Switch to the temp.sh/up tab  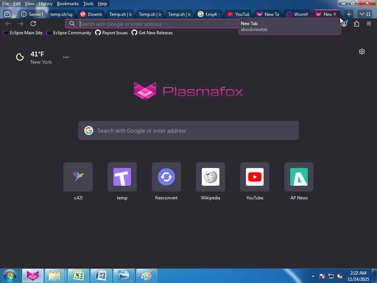coord(61,14)
